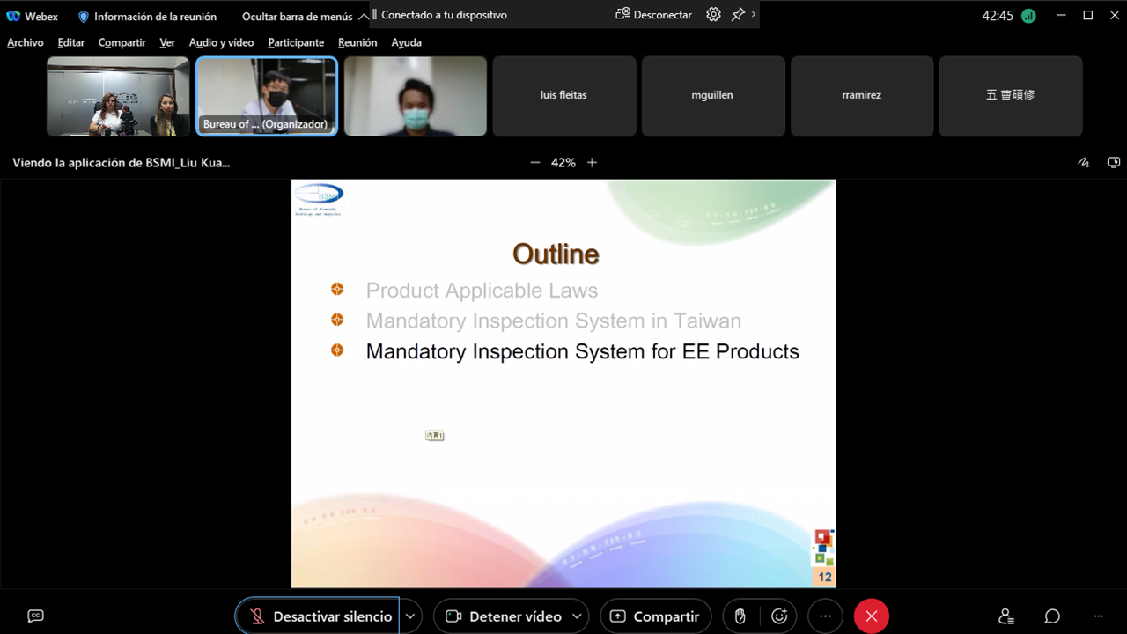Click Product Applicable Laws on slide

coord(482,291)
